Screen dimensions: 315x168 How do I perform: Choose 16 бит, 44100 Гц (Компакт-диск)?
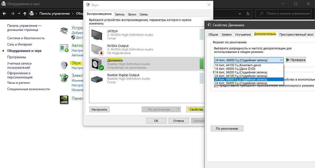[238, 65]
